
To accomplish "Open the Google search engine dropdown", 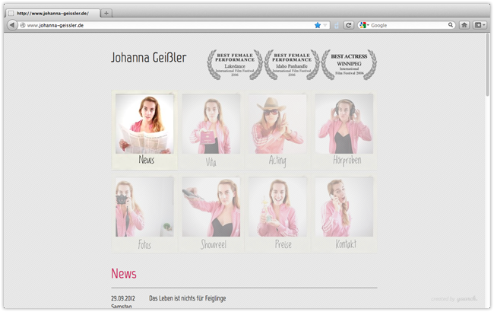I will tap(364, 25).
